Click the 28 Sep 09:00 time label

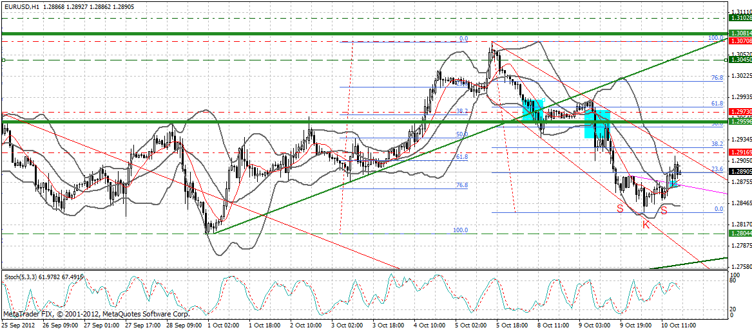tap(183, 325)
